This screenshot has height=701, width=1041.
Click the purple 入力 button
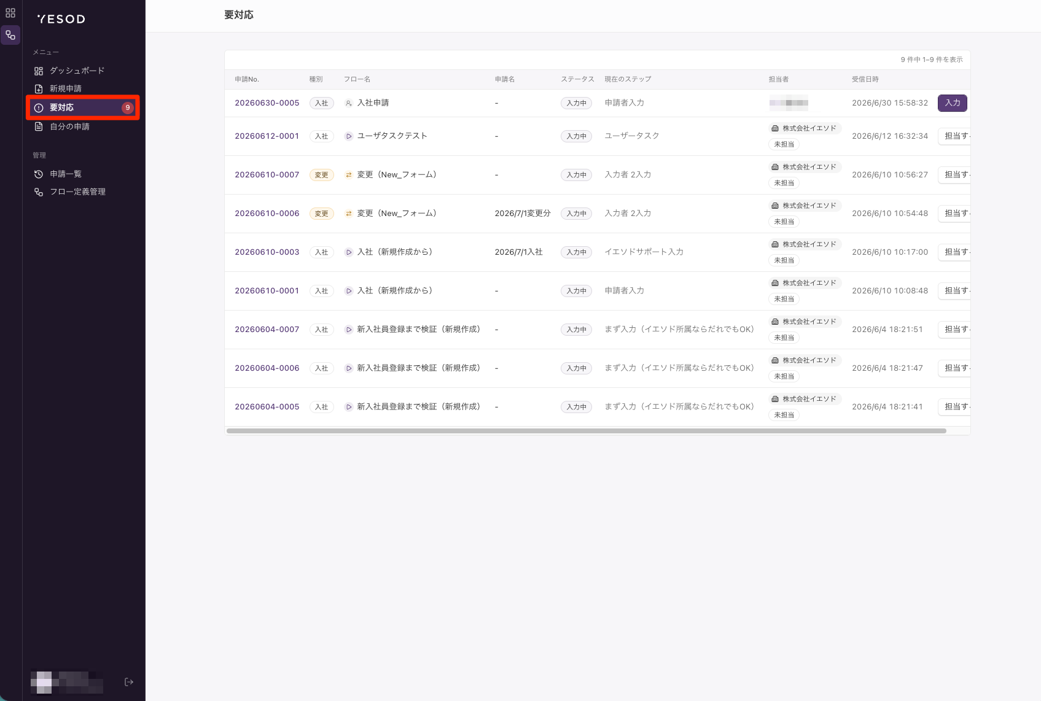point(953,103)
